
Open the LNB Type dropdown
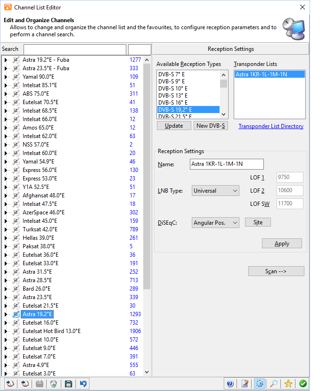[216, 191]
